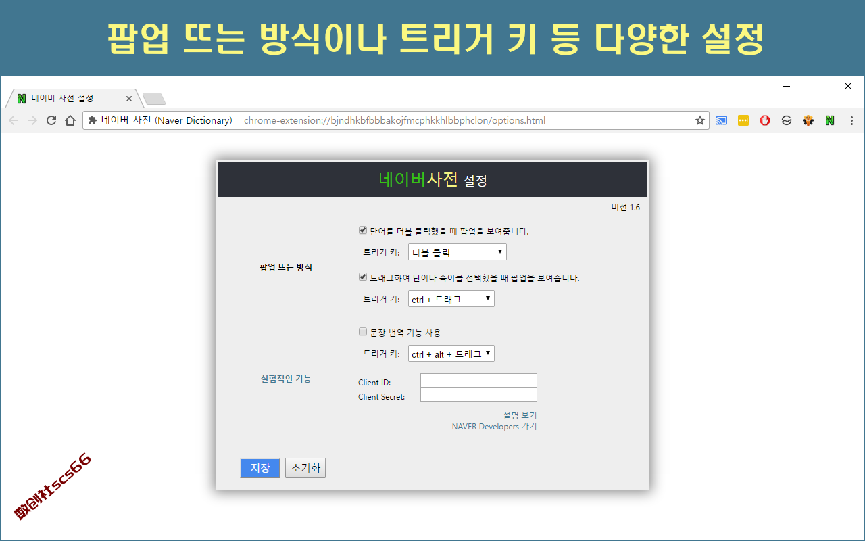Click the extension puzzle icon in address bar

coord(93,120)
